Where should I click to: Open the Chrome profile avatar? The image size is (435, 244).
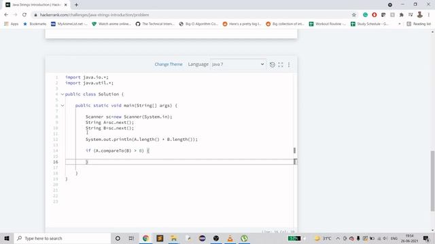coord(420,15)
